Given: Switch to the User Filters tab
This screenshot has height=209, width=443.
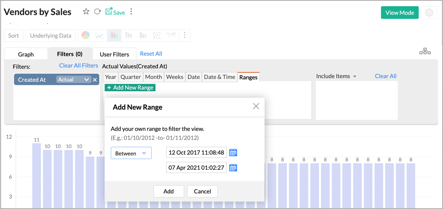Looking at the screenshot, I should coord(114,54).
